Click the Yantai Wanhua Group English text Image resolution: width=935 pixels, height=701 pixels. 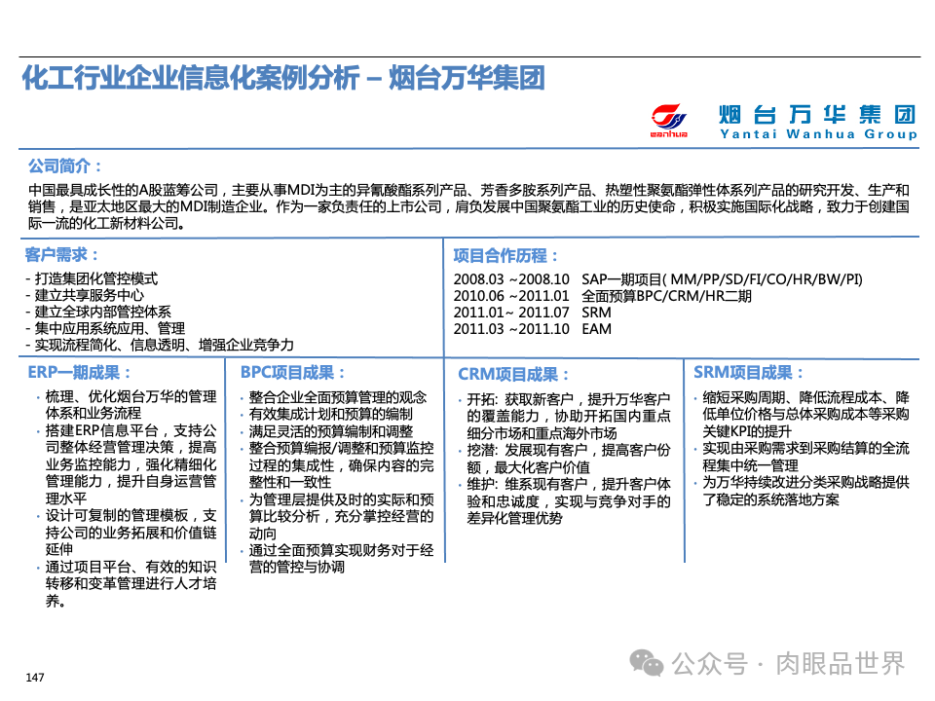(x=818, y=134)
